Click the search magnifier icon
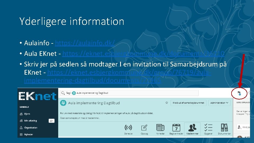The image size is (254, 143). 63,93
